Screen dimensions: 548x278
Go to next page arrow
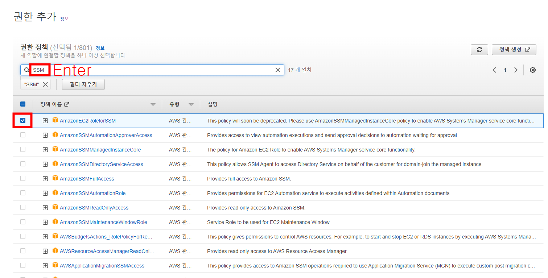point(516,70)
